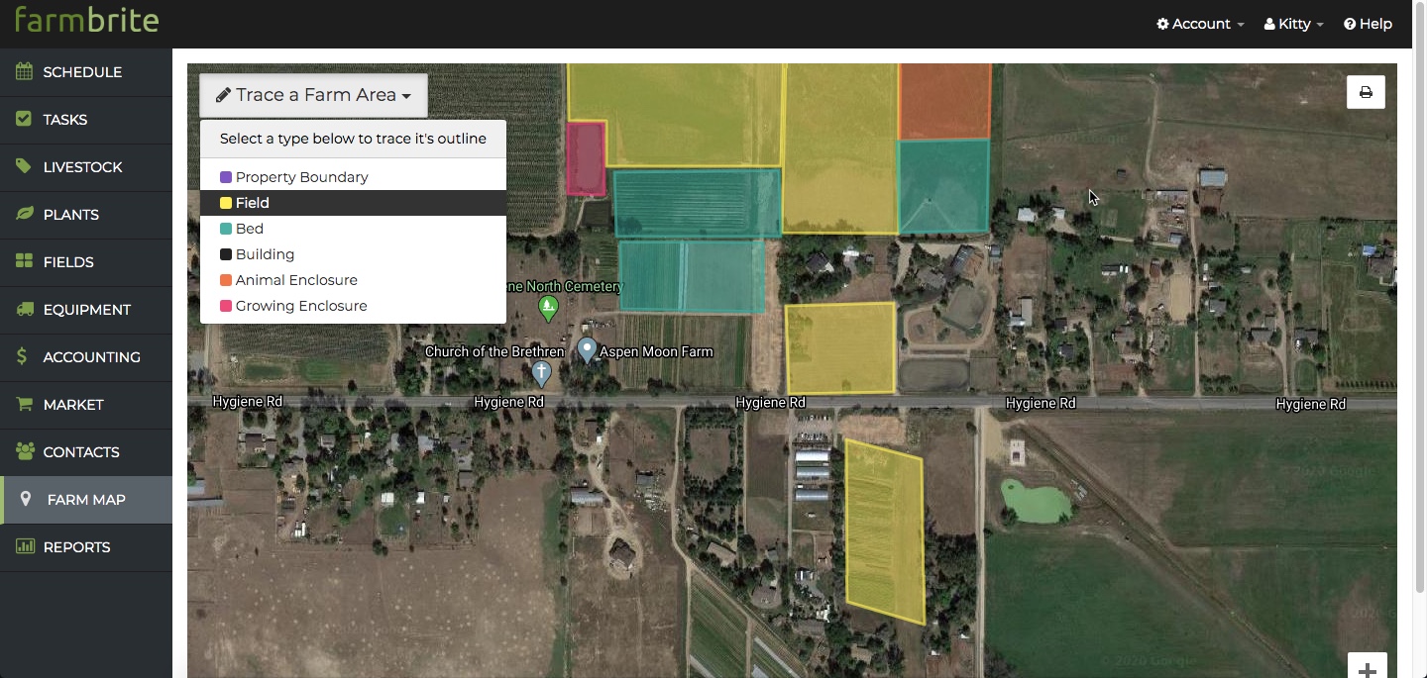Expand the Account dropdown menu

tap(1200, 24)
